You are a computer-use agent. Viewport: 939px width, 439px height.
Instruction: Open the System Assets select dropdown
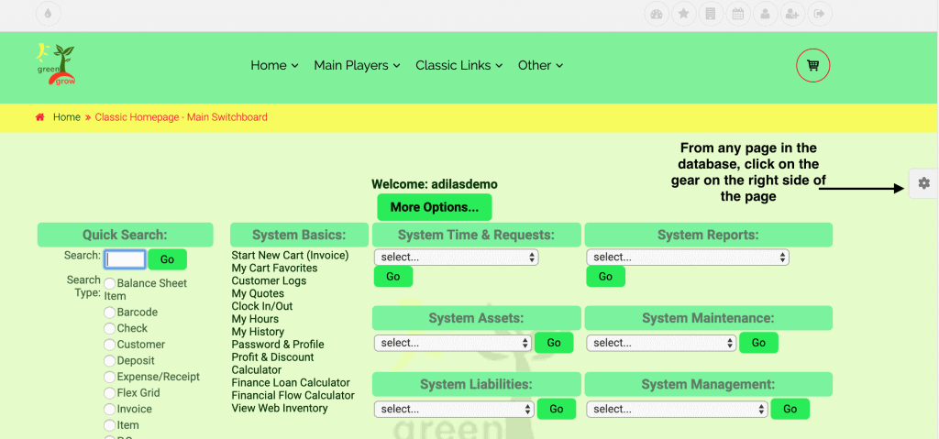coord(453,343)
